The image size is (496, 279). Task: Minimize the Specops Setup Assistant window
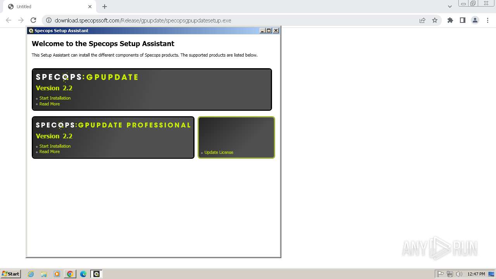coord(262,31)
